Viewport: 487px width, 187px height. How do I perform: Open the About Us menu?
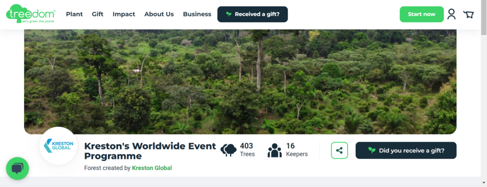159,14
